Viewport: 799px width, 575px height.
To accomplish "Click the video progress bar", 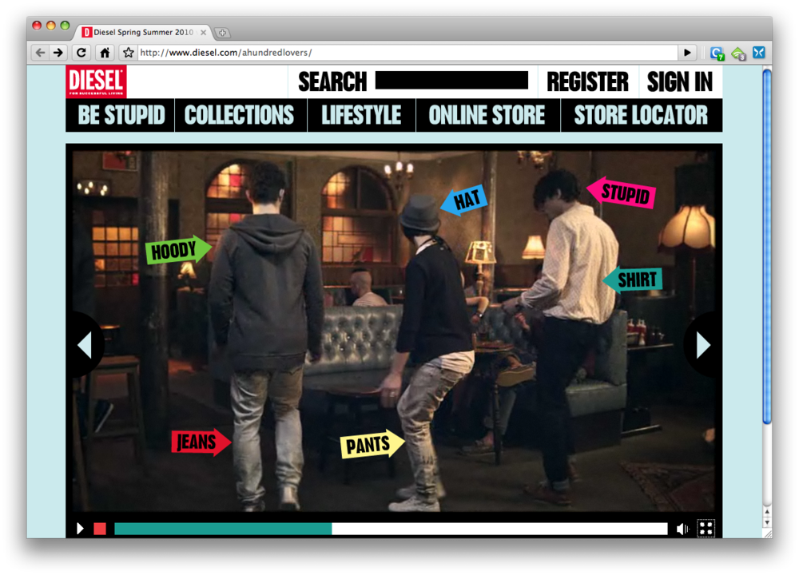I will [391, 529].
